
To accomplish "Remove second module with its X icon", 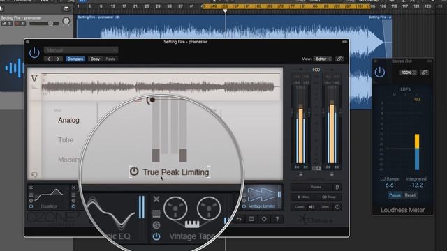I will tap(73, 188).
